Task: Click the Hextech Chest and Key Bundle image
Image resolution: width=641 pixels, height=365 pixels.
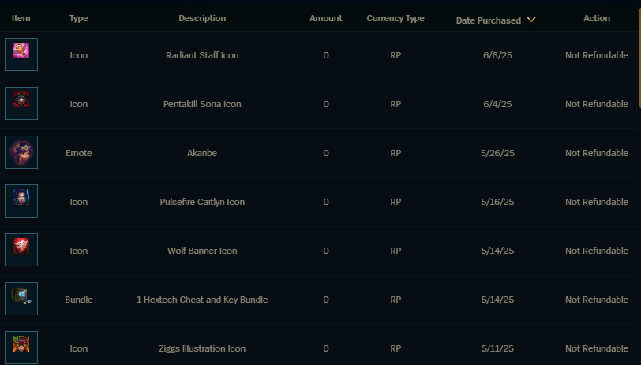Action: point(21,299)
